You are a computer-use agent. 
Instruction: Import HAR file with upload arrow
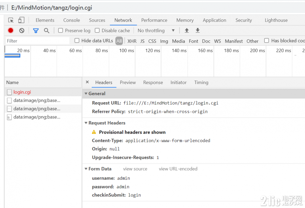[187, 30]
